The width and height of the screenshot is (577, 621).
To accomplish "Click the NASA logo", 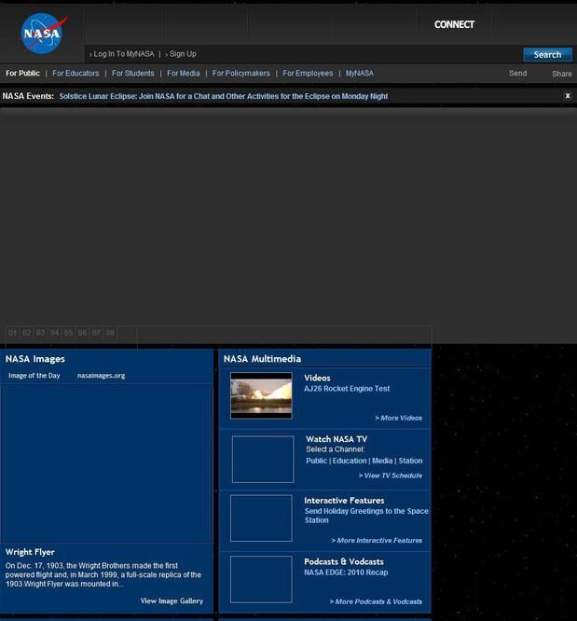I will pos(44,34).
